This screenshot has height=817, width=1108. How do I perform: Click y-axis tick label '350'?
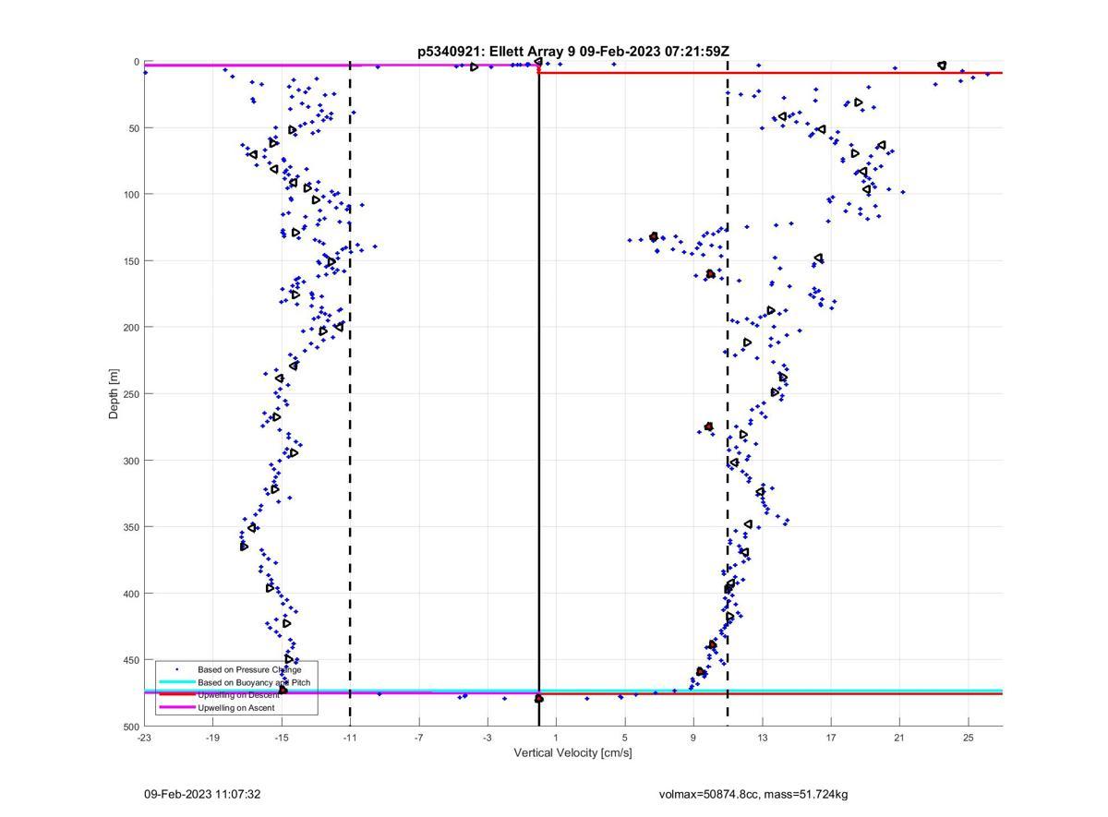pos(131,527)
